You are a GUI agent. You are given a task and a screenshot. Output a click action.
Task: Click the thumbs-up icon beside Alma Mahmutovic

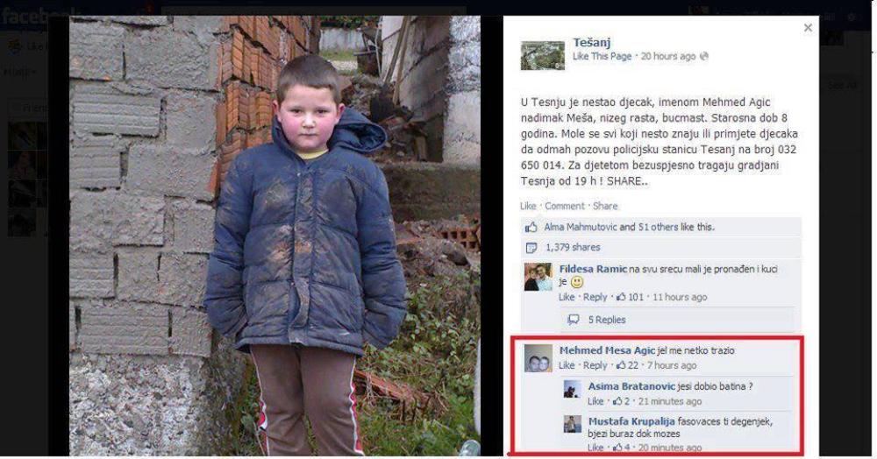[x=531, y=227]
